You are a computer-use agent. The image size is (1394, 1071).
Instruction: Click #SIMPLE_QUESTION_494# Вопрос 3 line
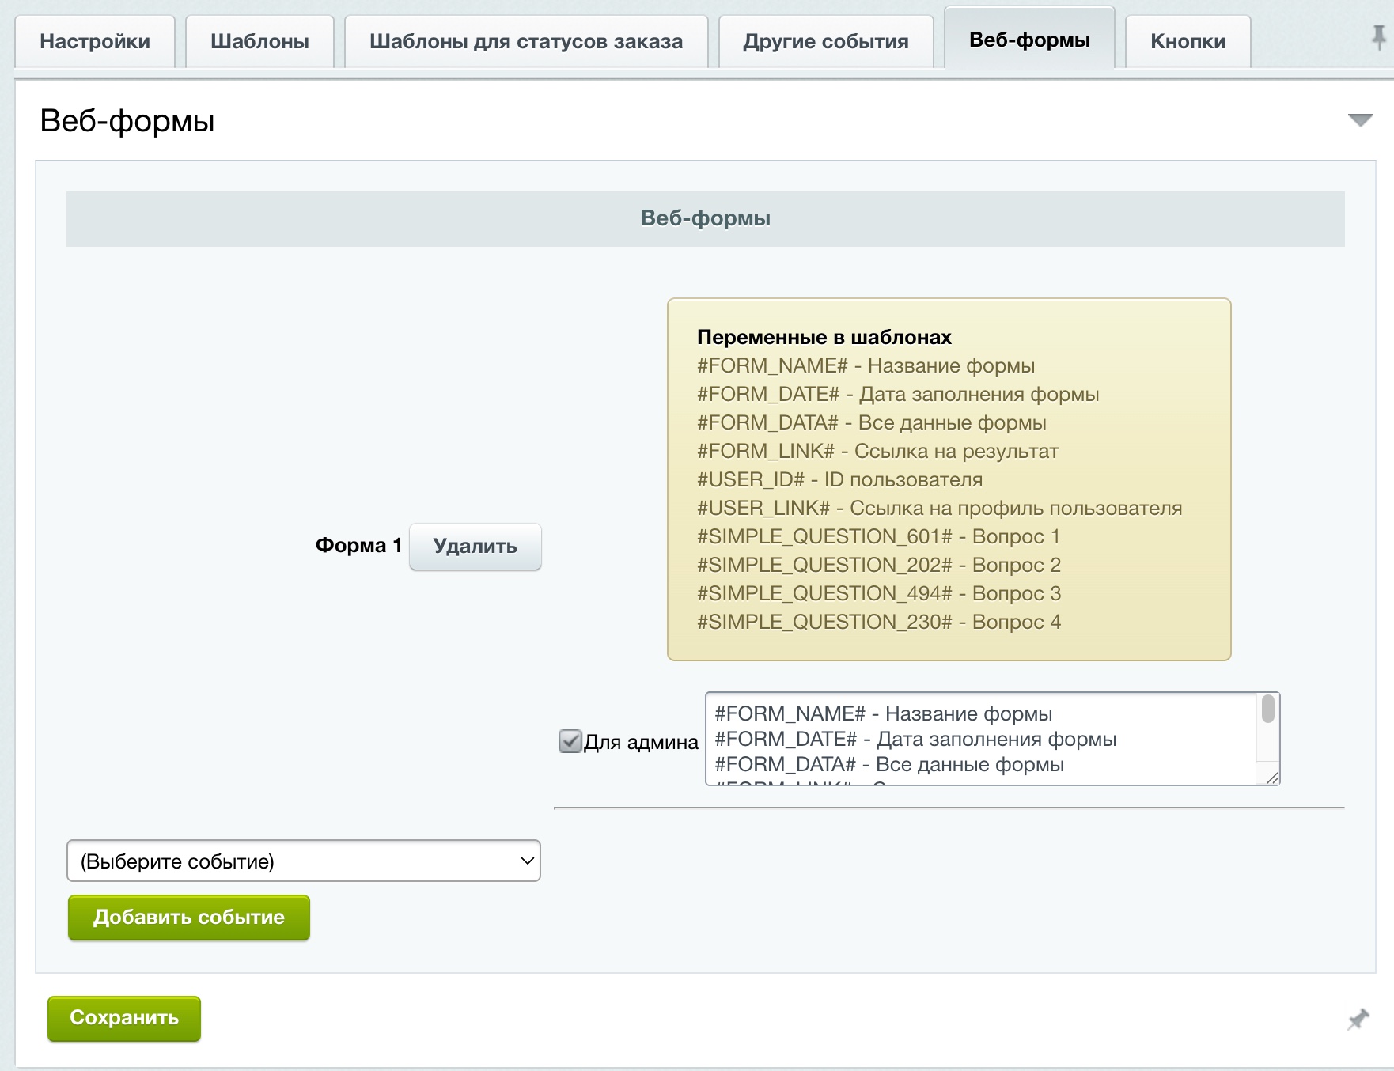point(879,594)
